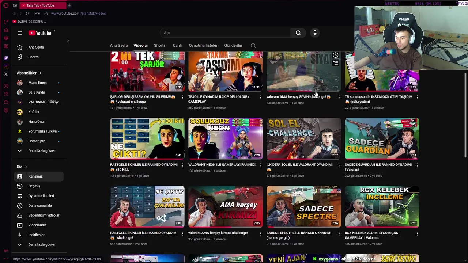This screenshot has width=468, height=263.
Task: Play SOL EL CHALLENGE video thumbnail
Action: click(x=304, y=138)
